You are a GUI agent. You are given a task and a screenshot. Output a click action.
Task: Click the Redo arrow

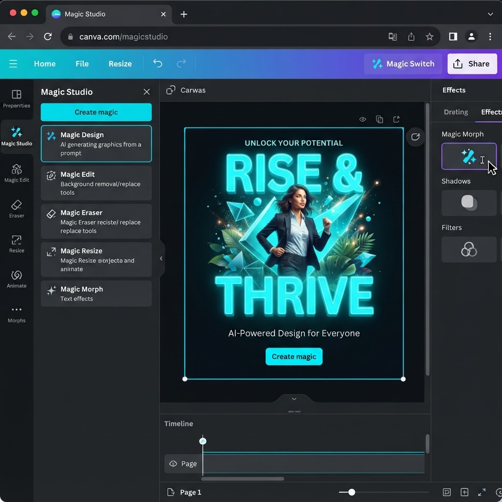coord(181,63)
